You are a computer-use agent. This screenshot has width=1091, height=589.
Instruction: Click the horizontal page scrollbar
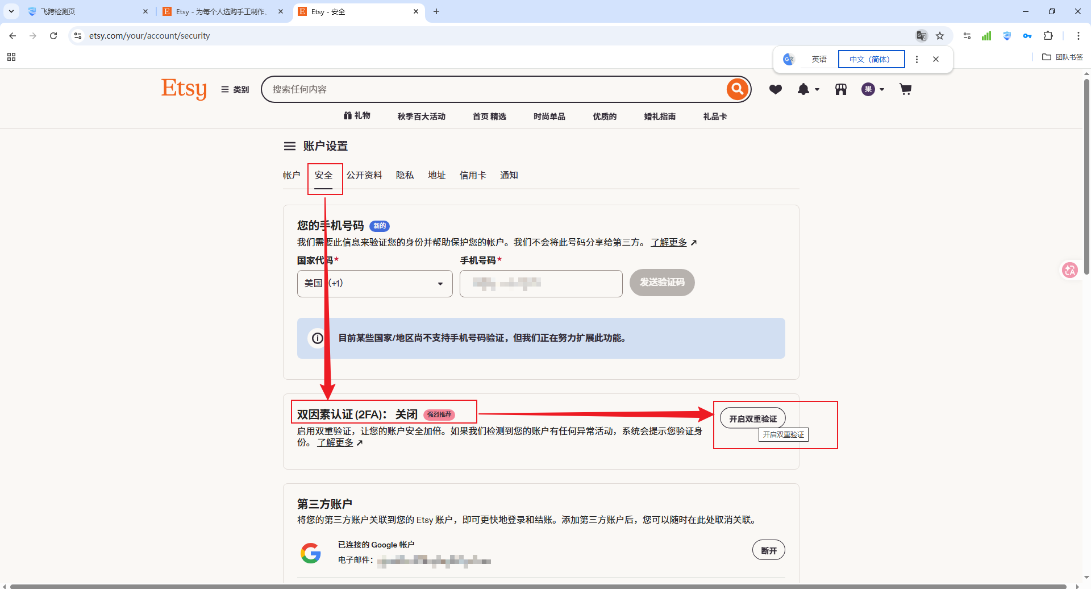[538, 586]
